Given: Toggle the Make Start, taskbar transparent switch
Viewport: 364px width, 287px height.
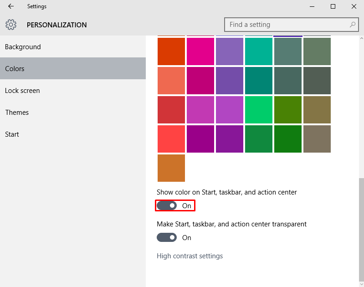Looking at the screenshot, I should (x=167, y=237).
